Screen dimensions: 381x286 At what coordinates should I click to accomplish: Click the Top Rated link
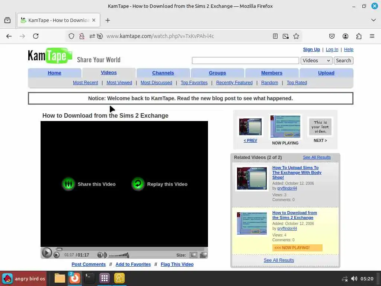point(297,83)
